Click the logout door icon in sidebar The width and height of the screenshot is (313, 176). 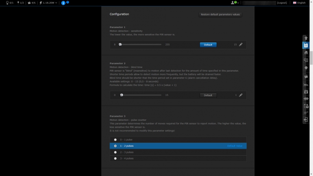tap(306, 120)
